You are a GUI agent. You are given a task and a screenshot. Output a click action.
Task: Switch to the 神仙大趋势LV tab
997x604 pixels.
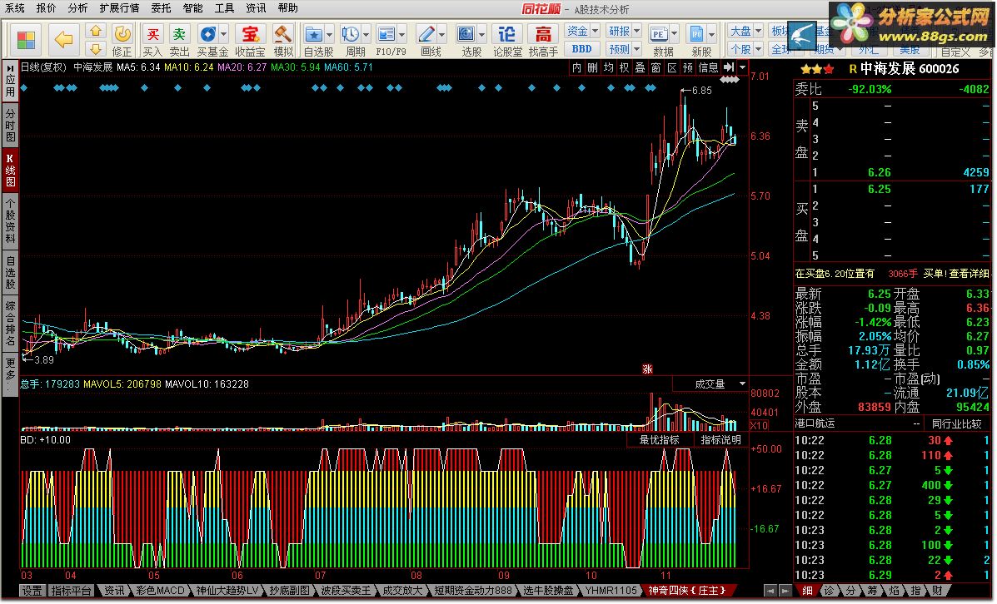point(227,591)
